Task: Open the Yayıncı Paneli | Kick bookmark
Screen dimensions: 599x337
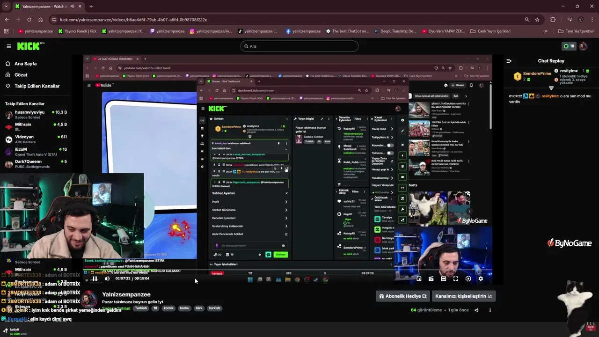Action: coord(77,31)
